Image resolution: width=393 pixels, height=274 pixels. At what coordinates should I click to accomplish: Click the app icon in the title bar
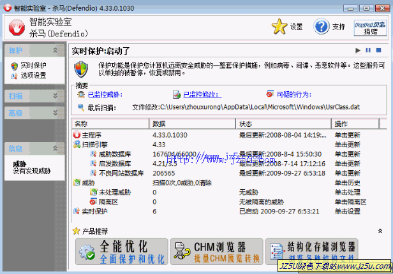(x=8, y=8)
